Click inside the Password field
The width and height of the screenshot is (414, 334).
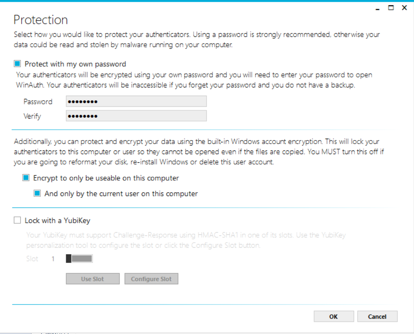136,101
